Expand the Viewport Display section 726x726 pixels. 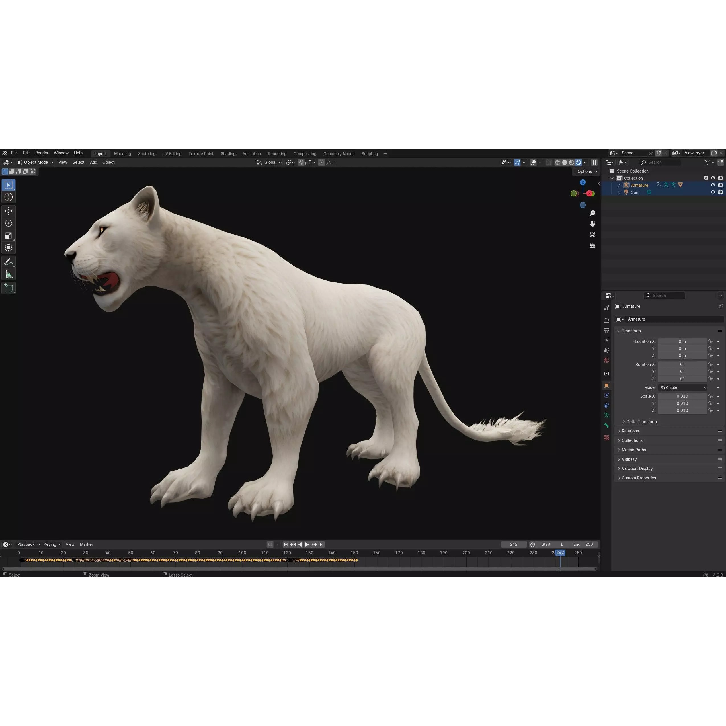click(x=637, y=468)
